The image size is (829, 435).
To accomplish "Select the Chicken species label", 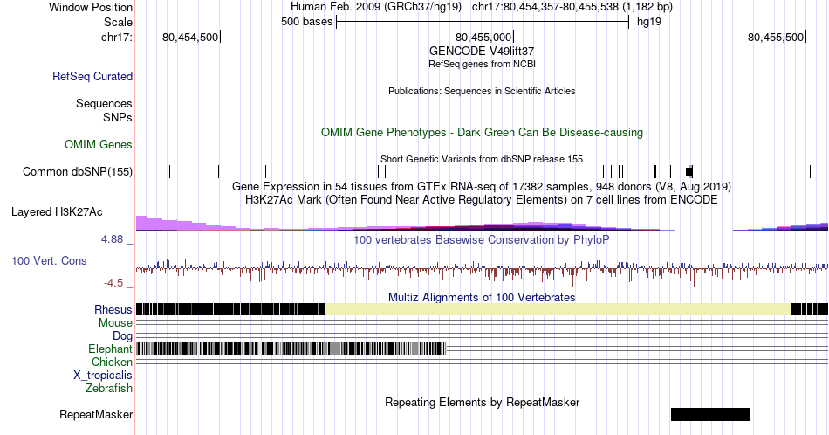I will 112,362.
